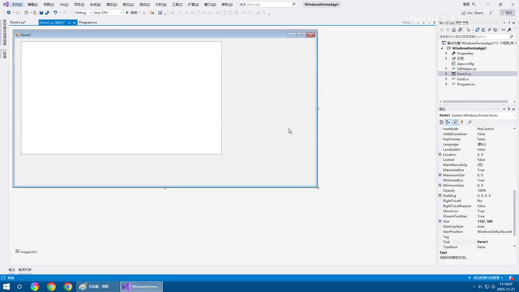Open the 编辑(E) menu
519x292 pixels.
click(x=33, y=4)
